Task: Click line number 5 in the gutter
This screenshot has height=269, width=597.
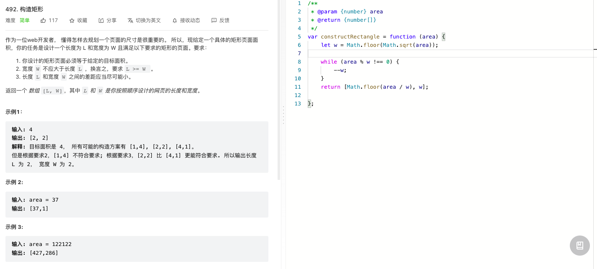Action: tap(299, 36)
